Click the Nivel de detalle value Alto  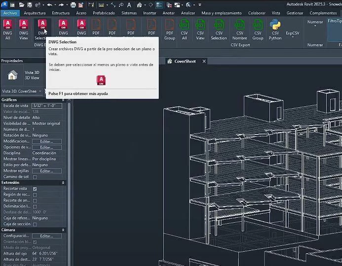[36, 118]
